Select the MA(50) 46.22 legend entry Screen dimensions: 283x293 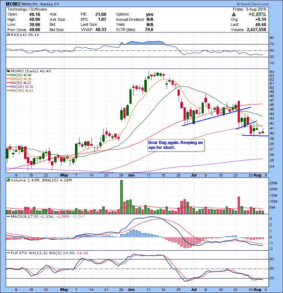tap(19, 83)
